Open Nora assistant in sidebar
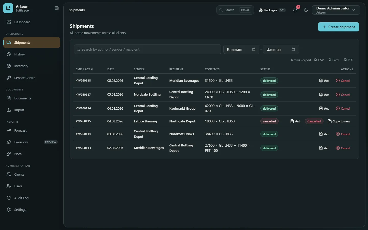The height and width of the screenshot is (230, 368). tap(32, 154)
